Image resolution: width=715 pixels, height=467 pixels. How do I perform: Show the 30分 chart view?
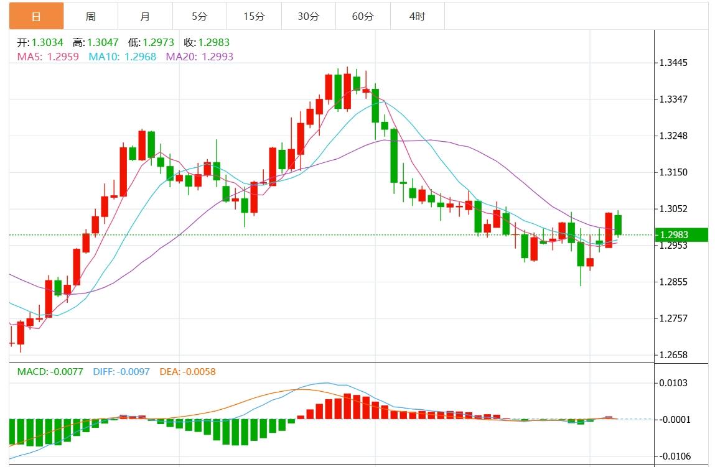tap(308, 16)
